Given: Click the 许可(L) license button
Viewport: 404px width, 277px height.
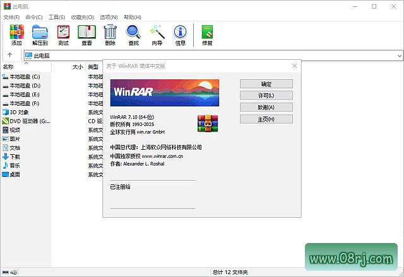Looking at the screenshot, I should point(266,96).
